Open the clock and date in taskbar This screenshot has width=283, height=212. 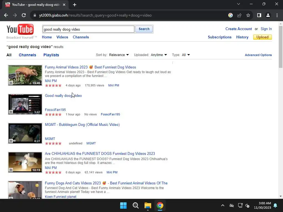click(263, 205)
